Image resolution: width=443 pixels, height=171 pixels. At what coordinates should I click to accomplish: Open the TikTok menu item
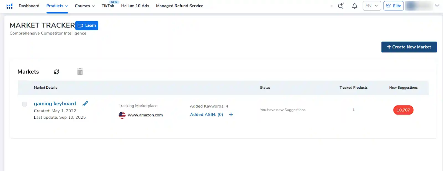108,6
